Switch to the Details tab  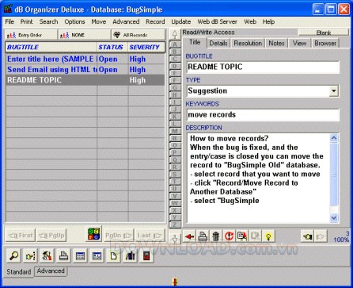click(x=218, y=43)
